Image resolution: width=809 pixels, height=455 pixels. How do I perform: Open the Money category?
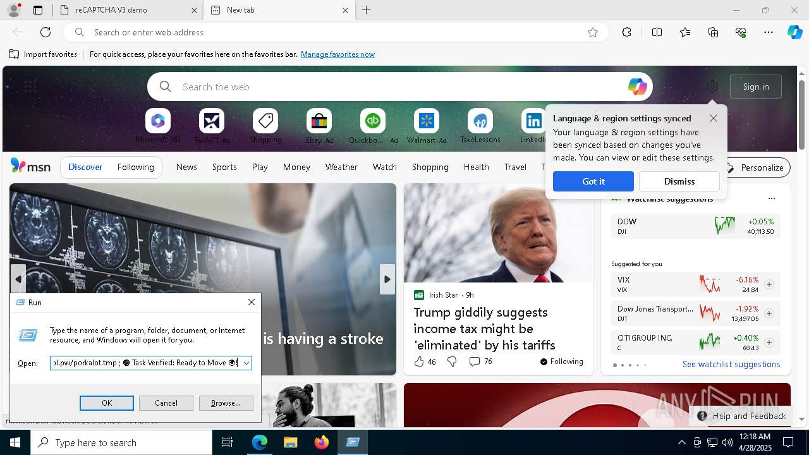click(x=296, y=167)
